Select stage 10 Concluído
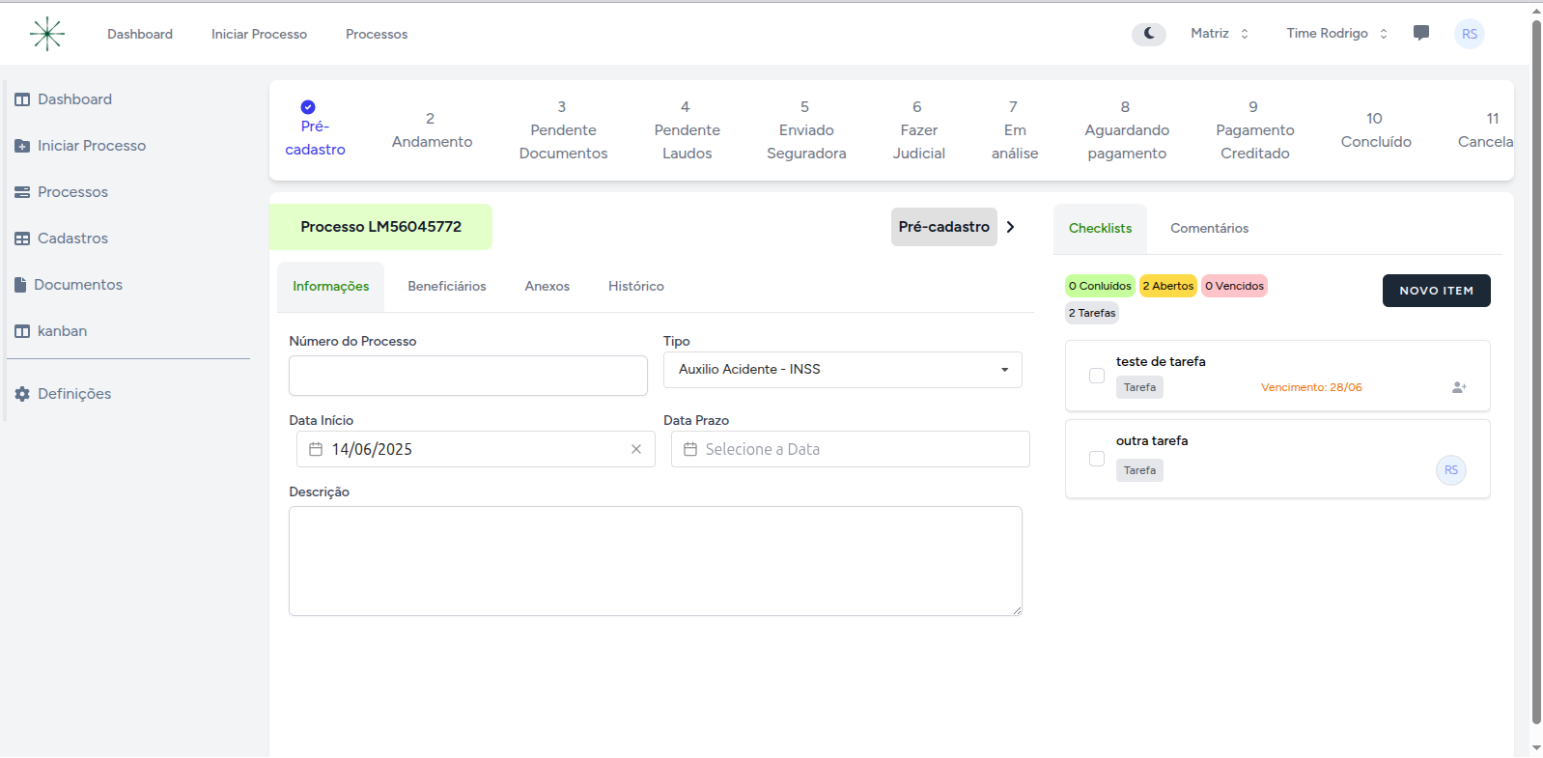Image resolution: width=1543 pixels, height=758 pixels. pos(1376,130)
